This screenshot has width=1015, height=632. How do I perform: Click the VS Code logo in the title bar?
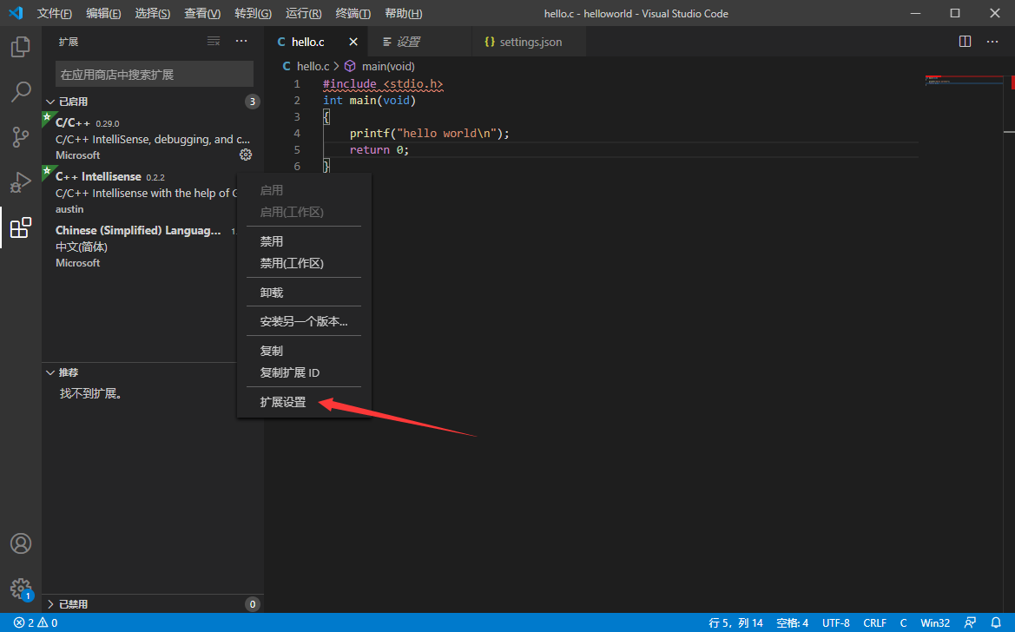(x=16, y=13)
